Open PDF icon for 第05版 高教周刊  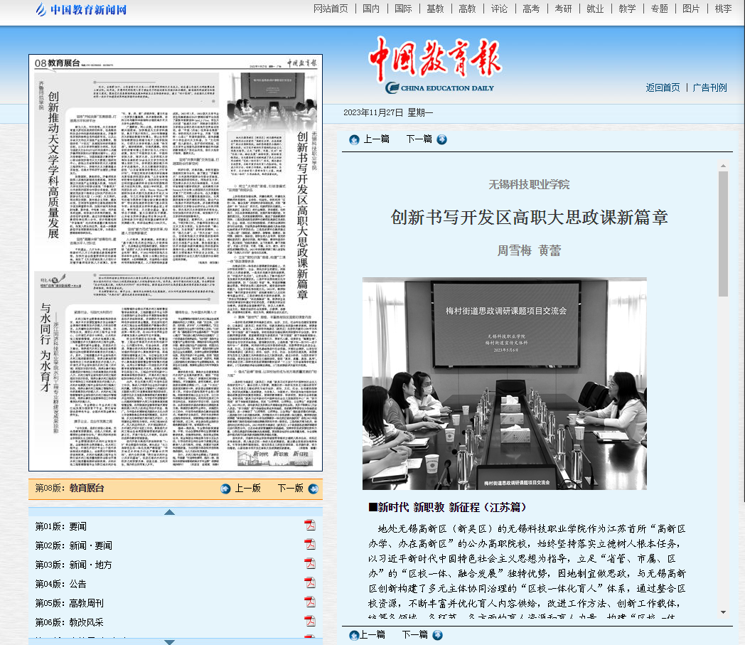(310, 602)
